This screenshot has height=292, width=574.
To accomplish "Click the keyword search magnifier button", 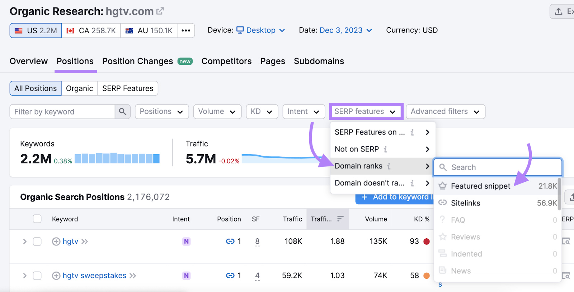I will point(122,112).
